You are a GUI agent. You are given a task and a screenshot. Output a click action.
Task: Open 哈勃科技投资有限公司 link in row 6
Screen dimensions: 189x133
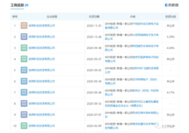click(42, 81)
